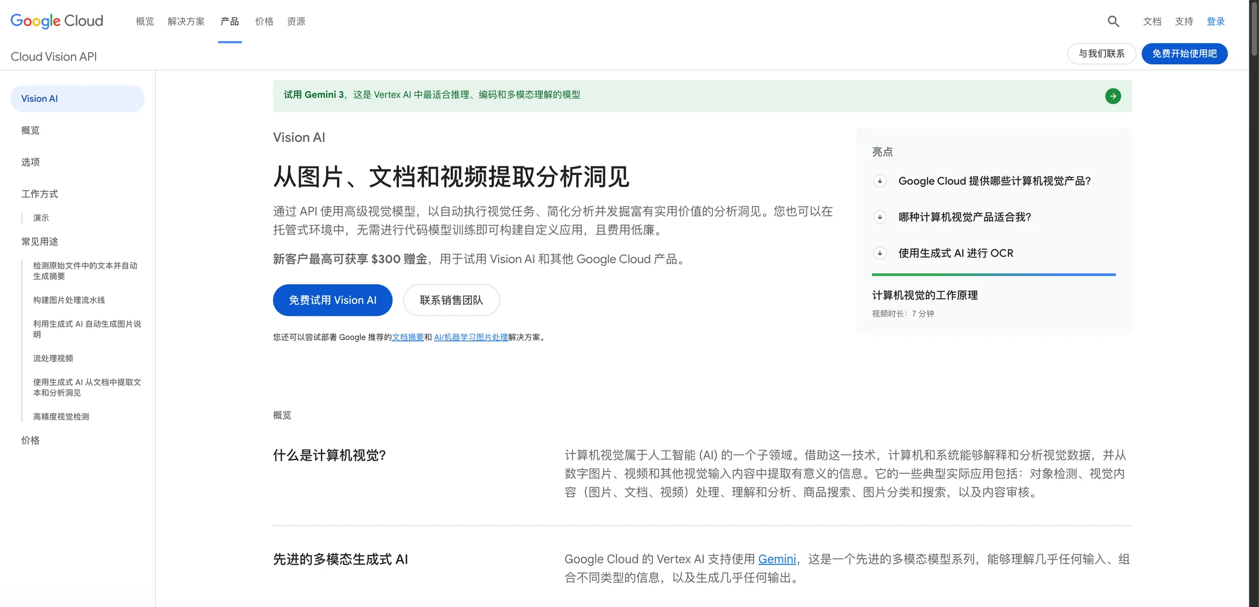Click 免费试用 Vision AI button
1259x607 pixels.
pos(332,300)
